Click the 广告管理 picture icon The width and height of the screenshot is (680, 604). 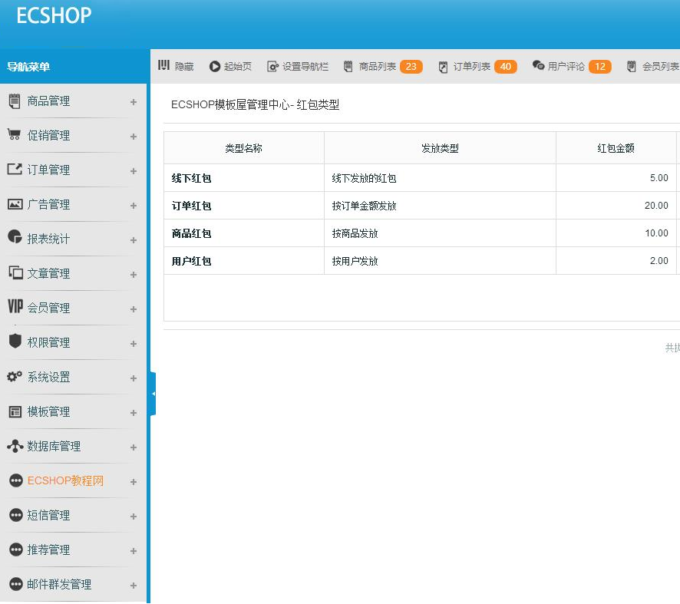pyautogui.click(x=15, y=204)
